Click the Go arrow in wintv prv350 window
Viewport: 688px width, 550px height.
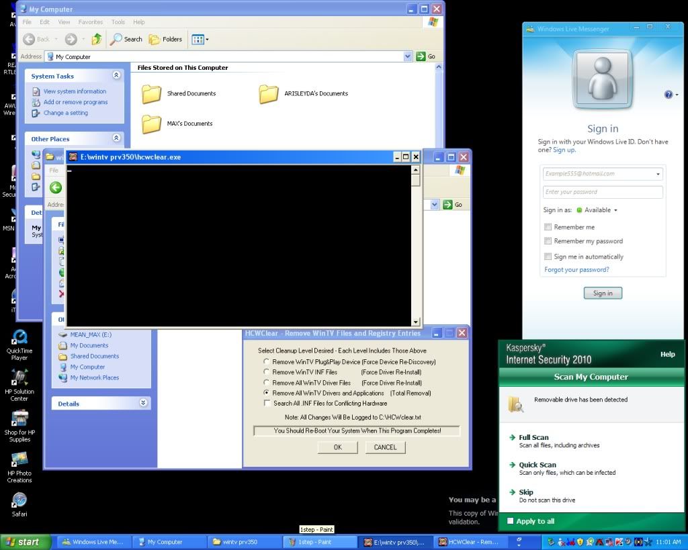pyautogui.click(x=447, y=204)
